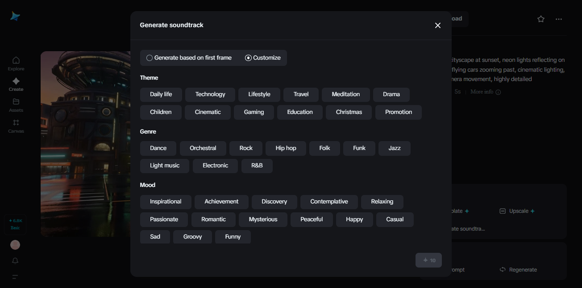Open the Create section in sidebar
Viewport: 582px width, 288px height.
click(x=16, y=84)
